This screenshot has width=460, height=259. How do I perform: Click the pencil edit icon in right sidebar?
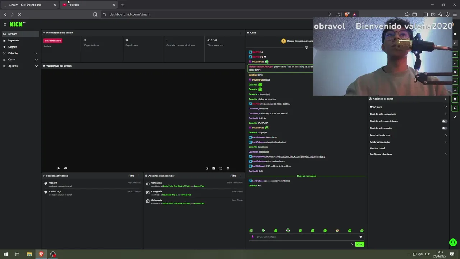455,43
